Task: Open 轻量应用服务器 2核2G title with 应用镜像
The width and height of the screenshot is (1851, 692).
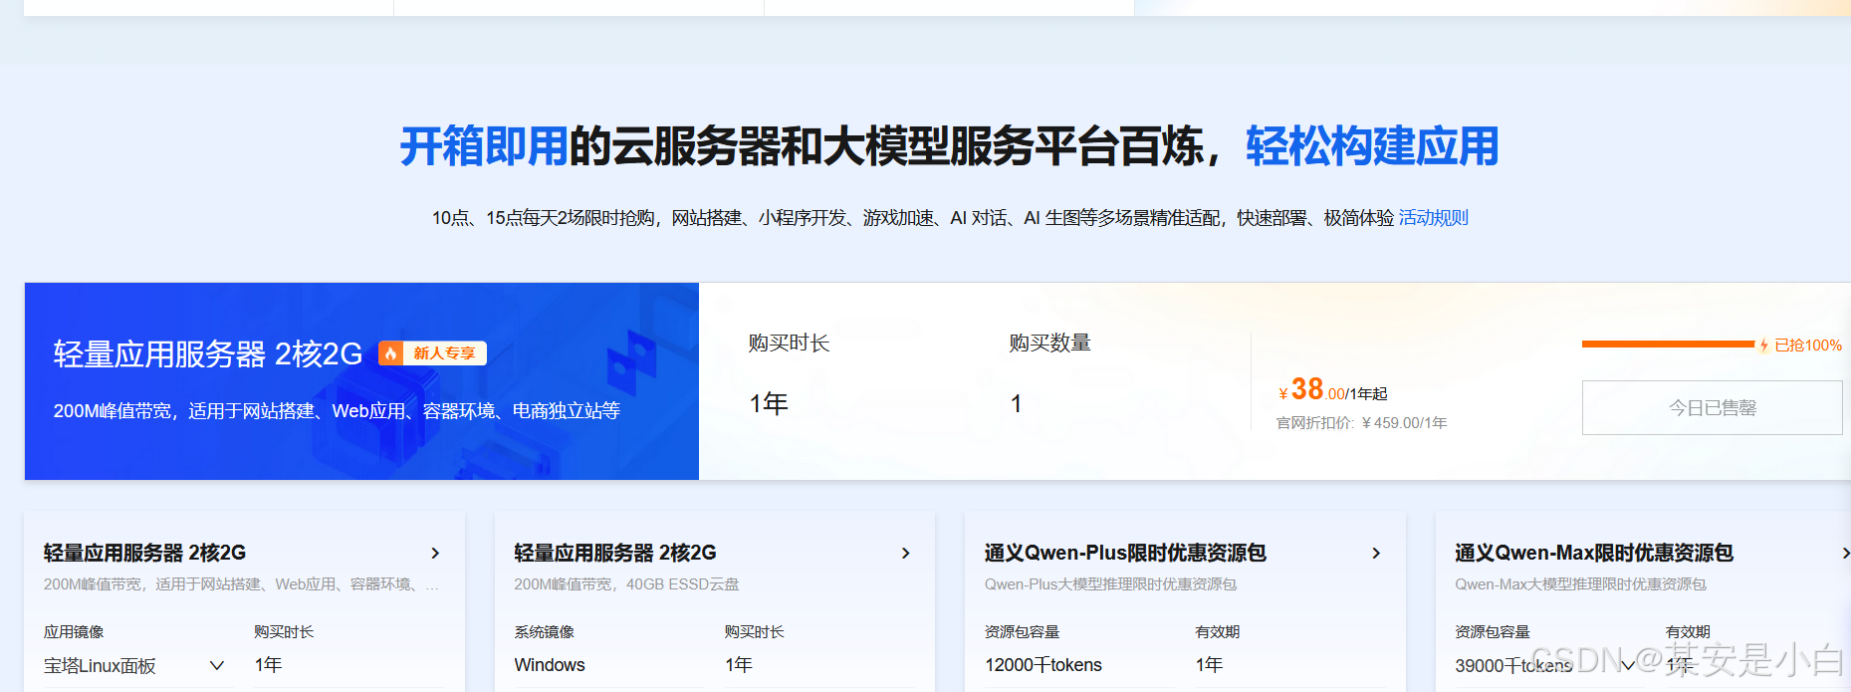Action: point(144,553)
